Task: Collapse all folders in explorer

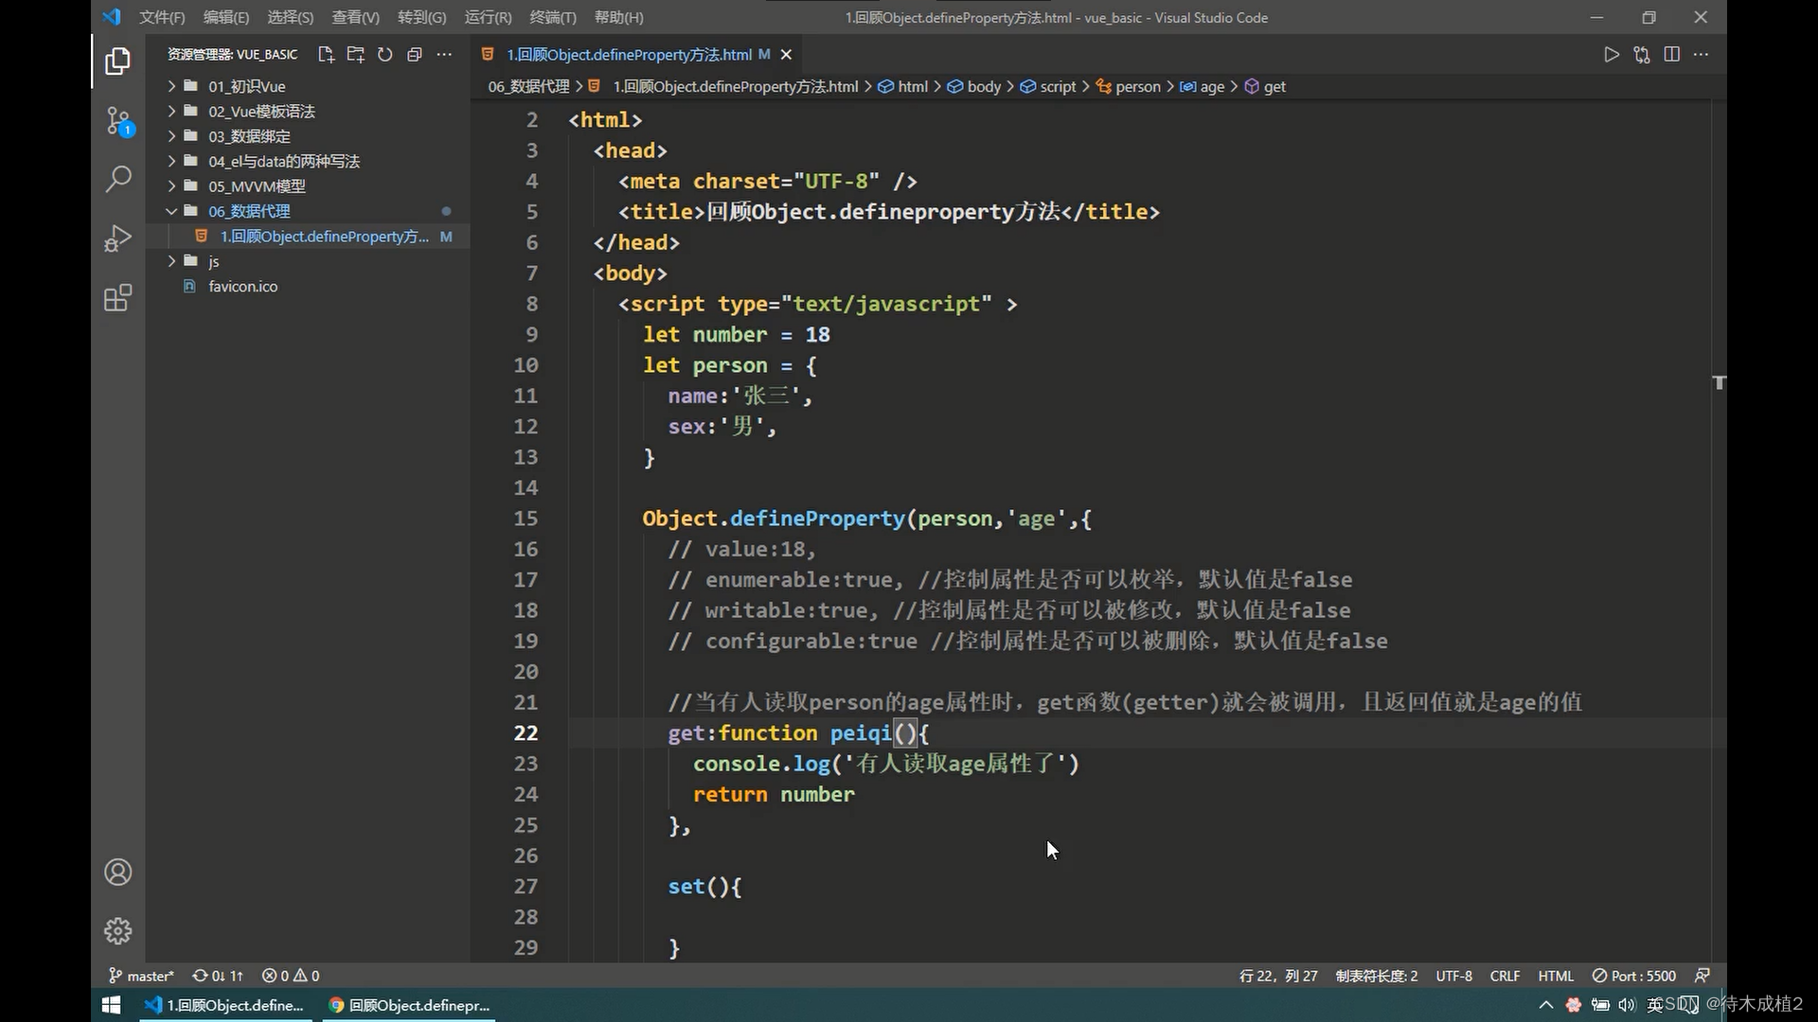Action: tap(414, 55)
